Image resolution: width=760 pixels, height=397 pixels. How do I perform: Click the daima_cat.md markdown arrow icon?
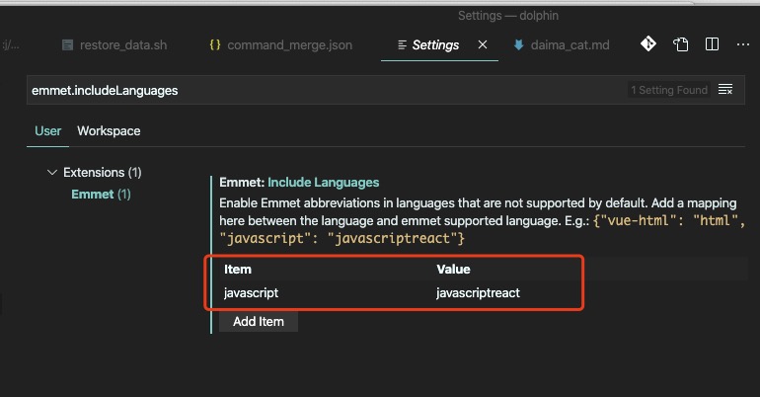point(518,45)
